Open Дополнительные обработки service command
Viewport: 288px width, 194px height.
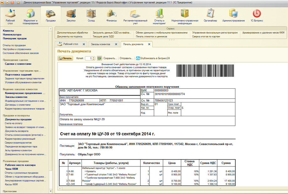pyautogui.click(x=72, y=33)
